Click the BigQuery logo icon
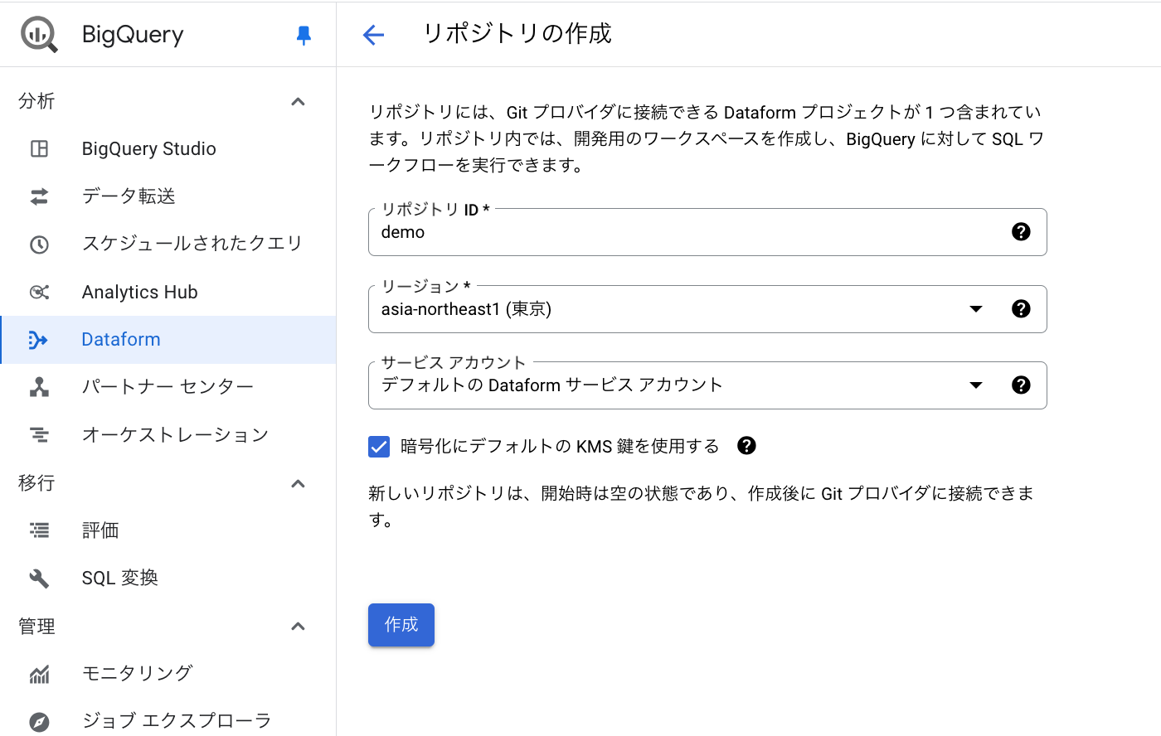Image resolution: width=1161 pixels, height=736 pixels. [38, 34]
